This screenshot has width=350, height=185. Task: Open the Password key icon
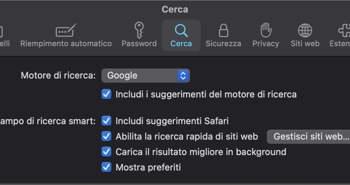pos(139,30)
